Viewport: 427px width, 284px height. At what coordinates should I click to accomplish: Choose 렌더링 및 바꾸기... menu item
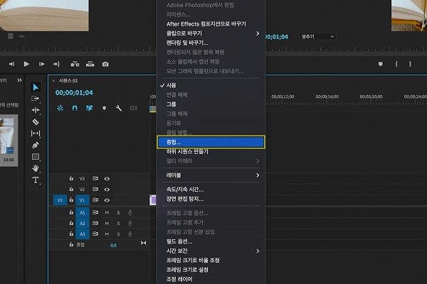[211, 43]
